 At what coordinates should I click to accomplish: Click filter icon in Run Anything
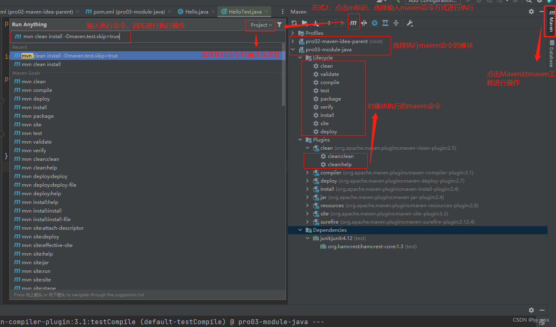tap(279, 25)
